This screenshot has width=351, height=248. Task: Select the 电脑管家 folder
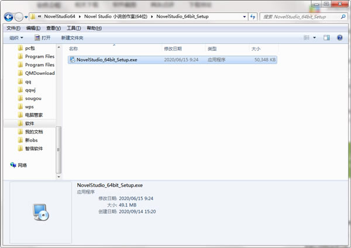coord(34,115)
